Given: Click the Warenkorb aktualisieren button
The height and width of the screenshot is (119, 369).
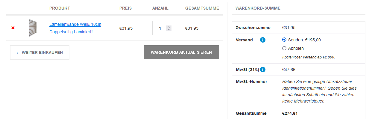Looking at the screenshot, I should point(181,52).
